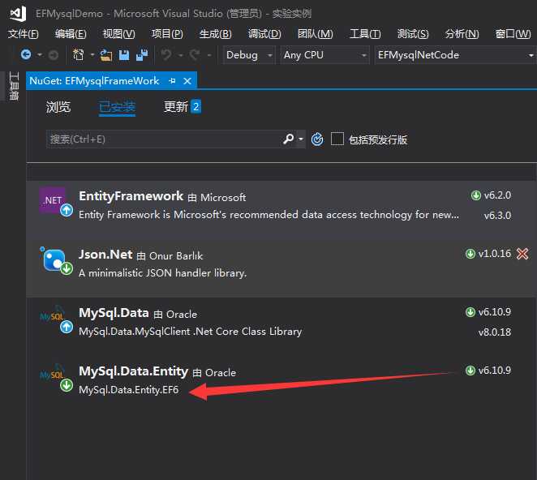537x480 pixels.
Task: Open the 文件(F) menu
Action: click(x=24, y=34)
